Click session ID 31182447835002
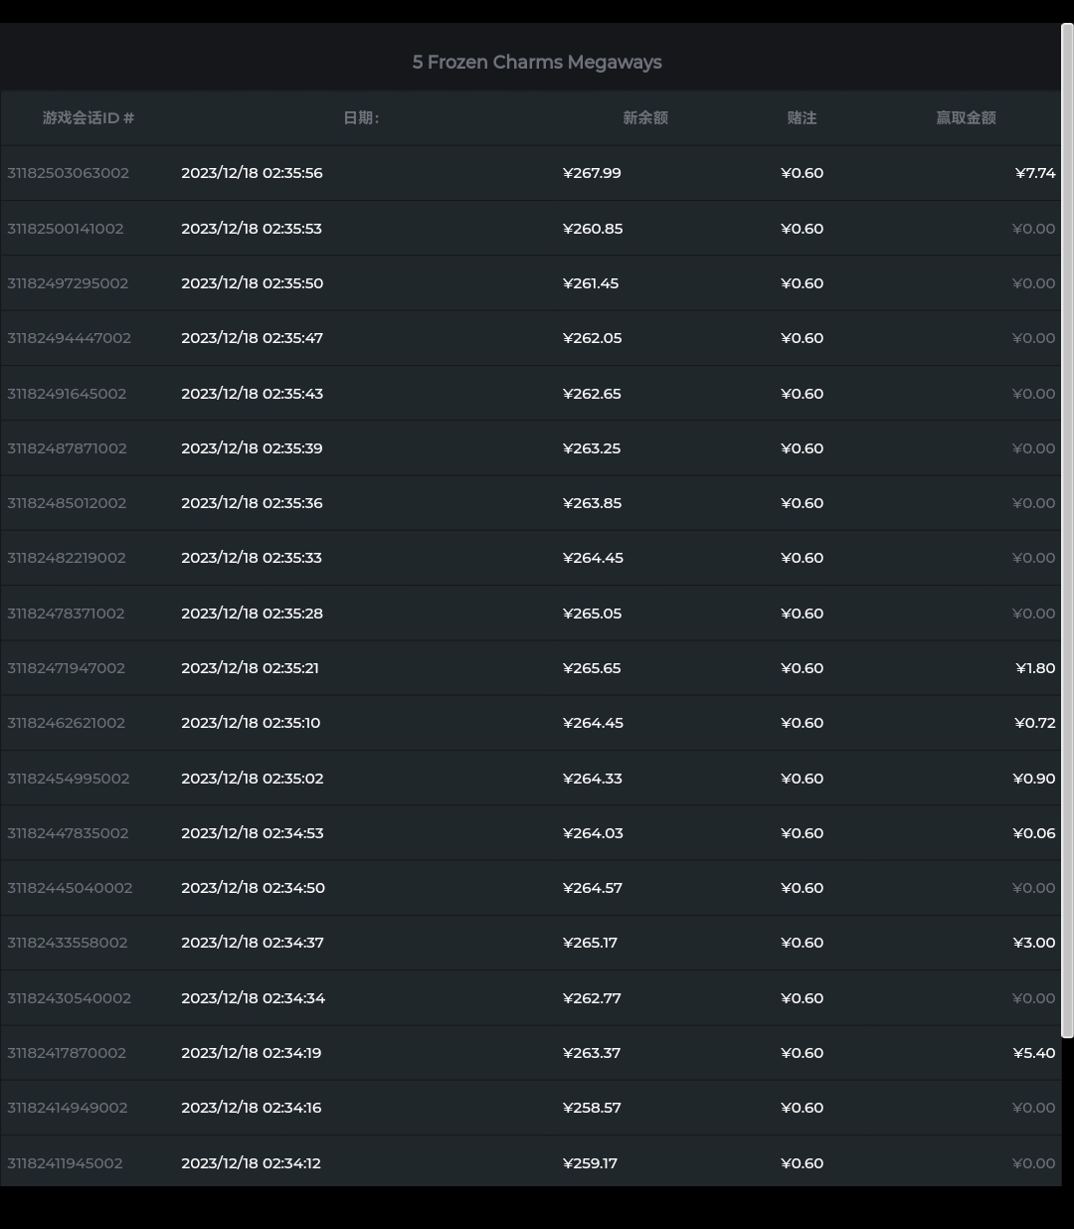Viewport: 1074px width, 1229px height. (68, 833)
